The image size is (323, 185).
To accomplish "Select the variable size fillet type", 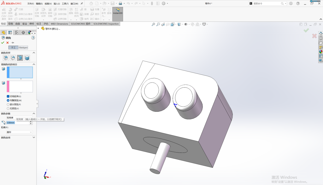I will (13, 58).
